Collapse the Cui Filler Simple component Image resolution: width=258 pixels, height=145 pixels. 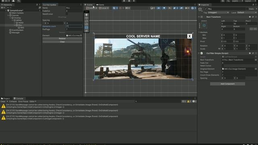[x=199, y=53]
